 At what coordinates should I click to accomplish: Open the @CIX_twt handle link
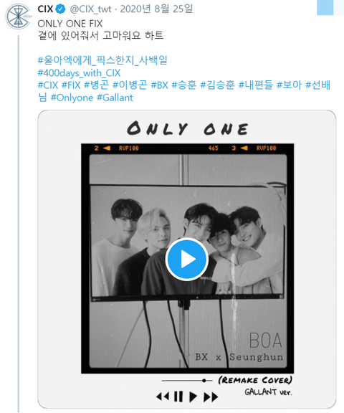coord(90,9)
